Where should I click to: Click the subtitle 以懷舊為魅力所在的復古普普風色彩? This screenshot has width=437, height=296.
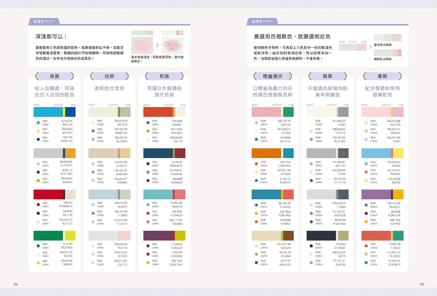(273, 91)
